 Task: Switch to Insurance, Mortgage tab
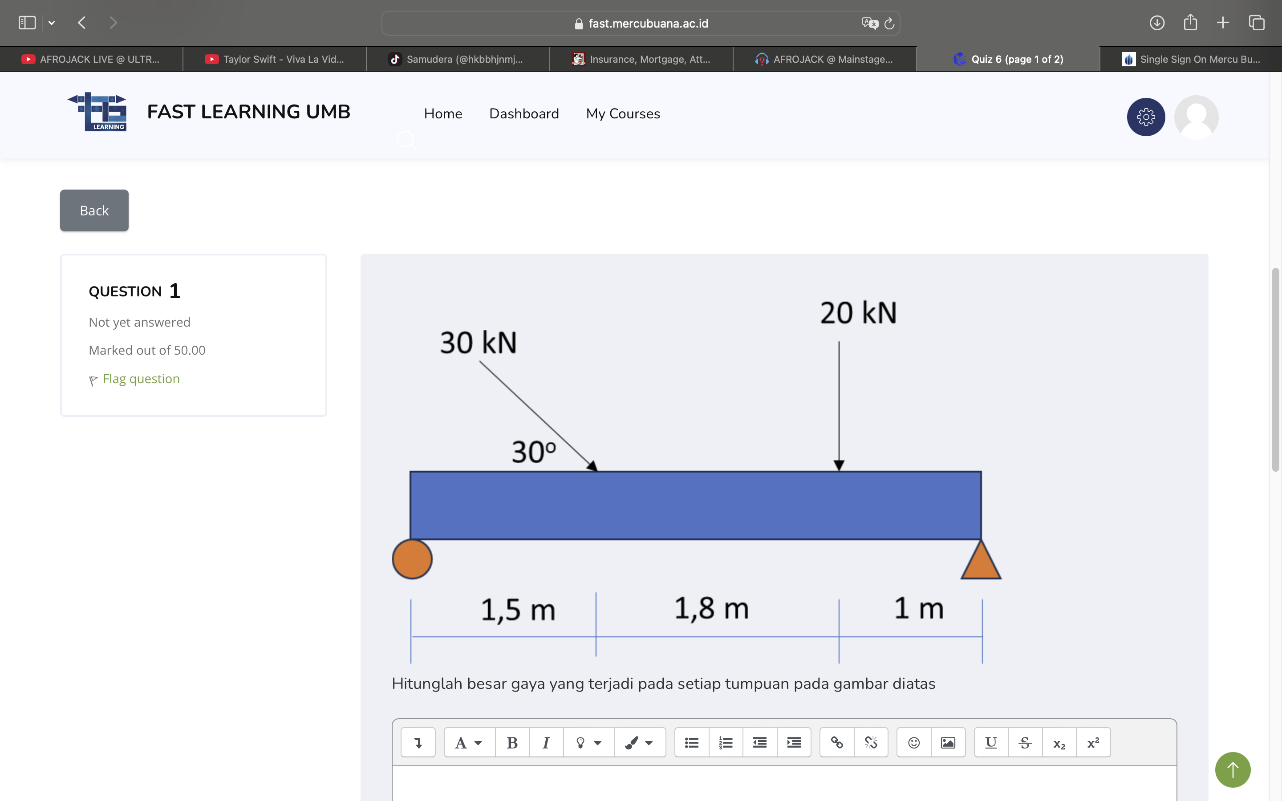pos(641,59)
